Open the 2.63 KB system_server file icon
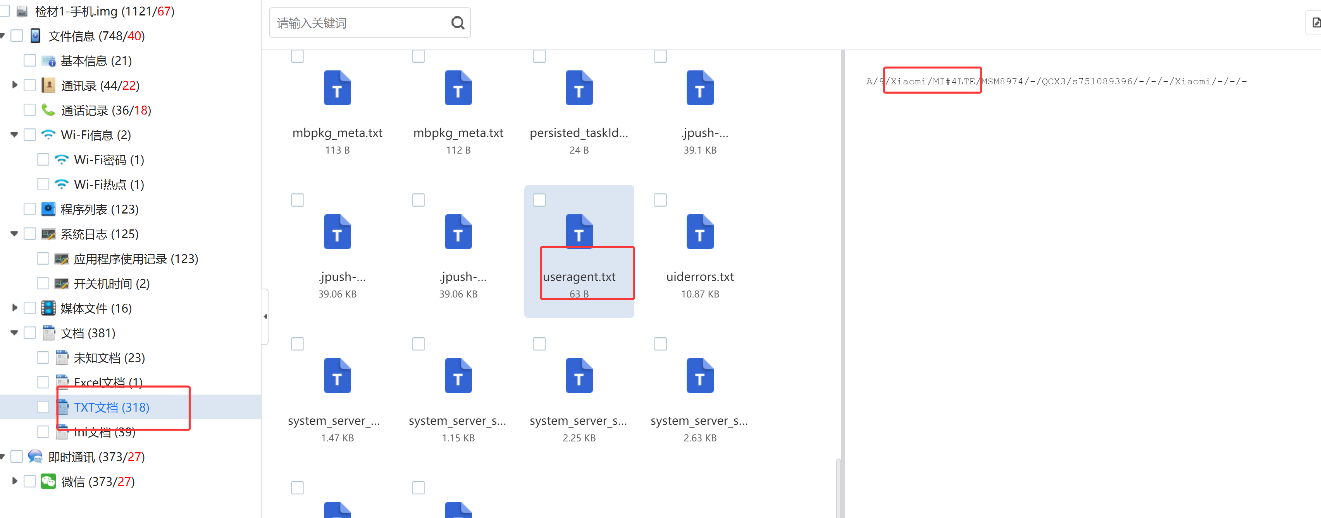Viewport: 1321px width, 518px height. click(699, 375)
